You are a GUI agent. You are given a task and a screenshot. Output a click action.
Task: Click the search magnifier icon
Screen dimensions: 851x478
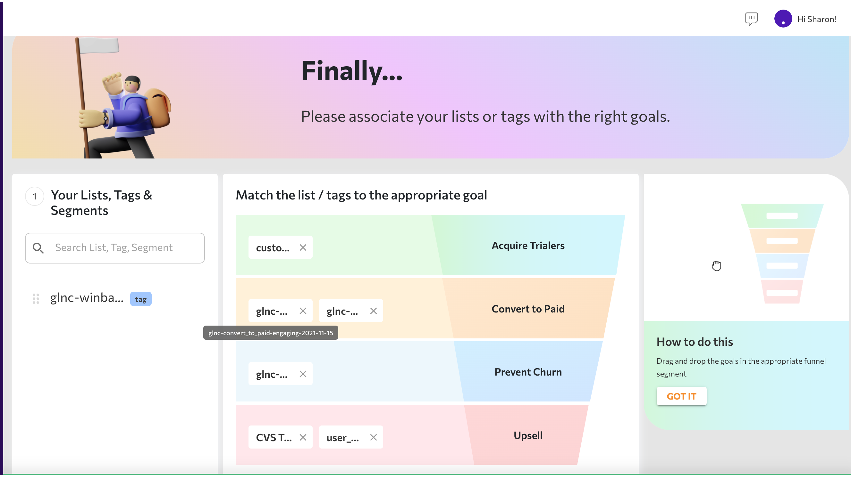point(38,248)
